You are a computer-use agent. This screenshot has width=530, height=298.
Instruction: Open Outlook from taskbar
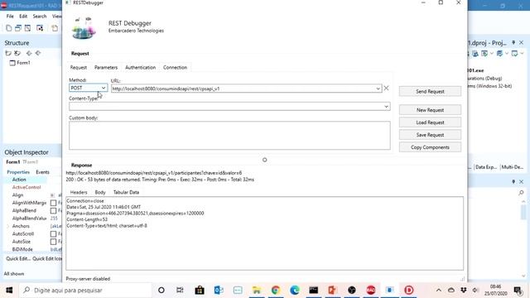coord(219,291)
